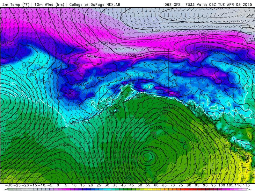
Task: Select the 'College of DuPage NEXLAB' title text
Action: coord(95,4)
